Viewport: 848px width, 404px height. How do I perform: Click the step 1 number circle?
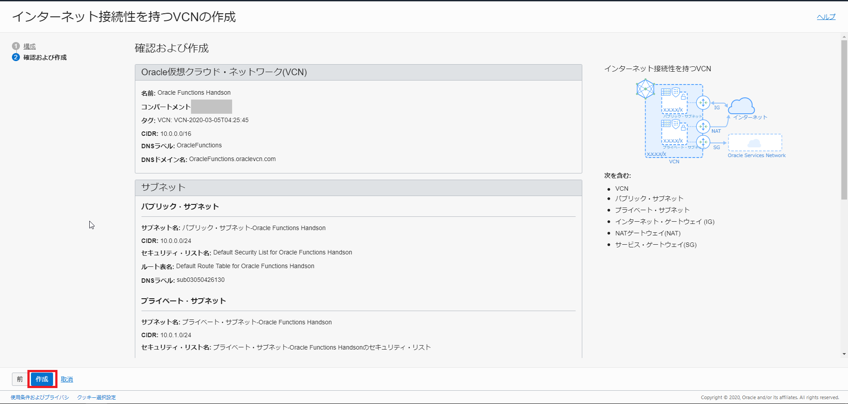click(16, 46)
